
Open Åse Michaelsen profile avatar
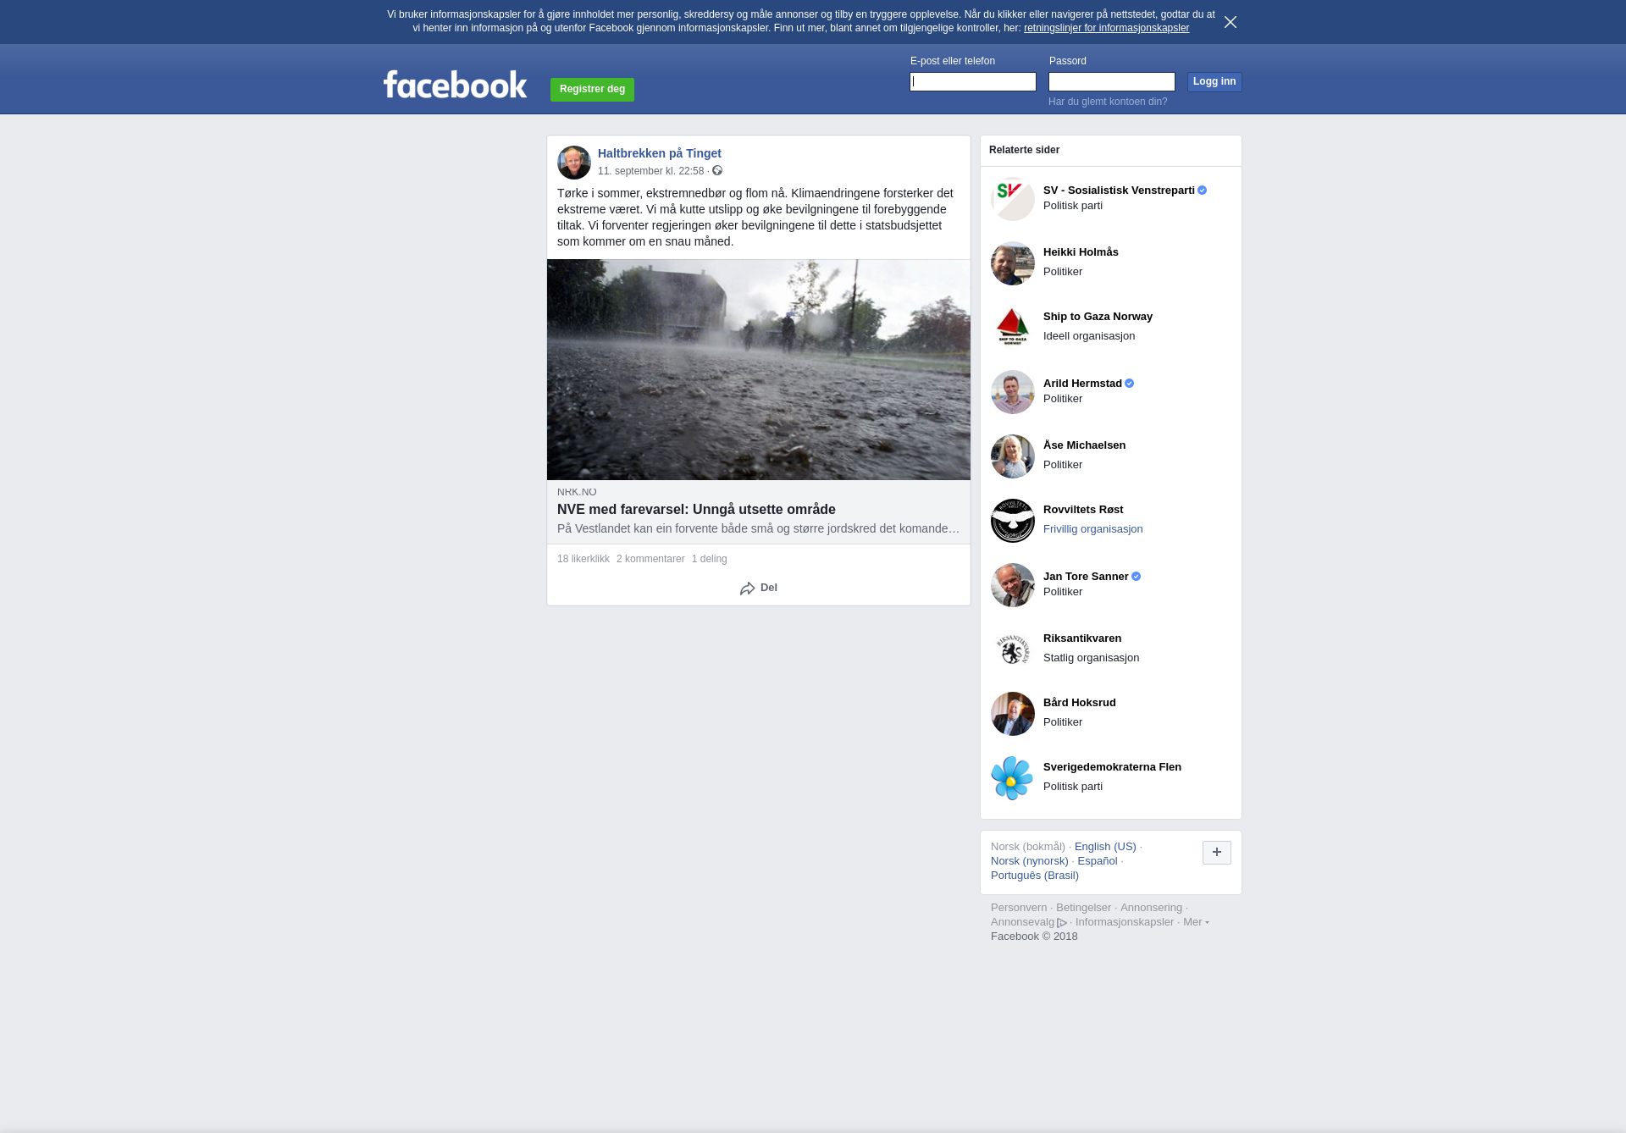[x=1013, y=456]
